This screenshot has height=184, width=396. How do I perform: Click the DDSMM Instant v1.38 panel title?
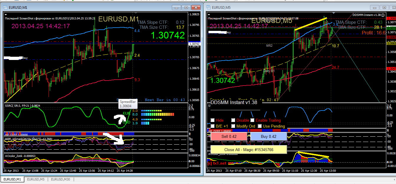pos(234,102)
